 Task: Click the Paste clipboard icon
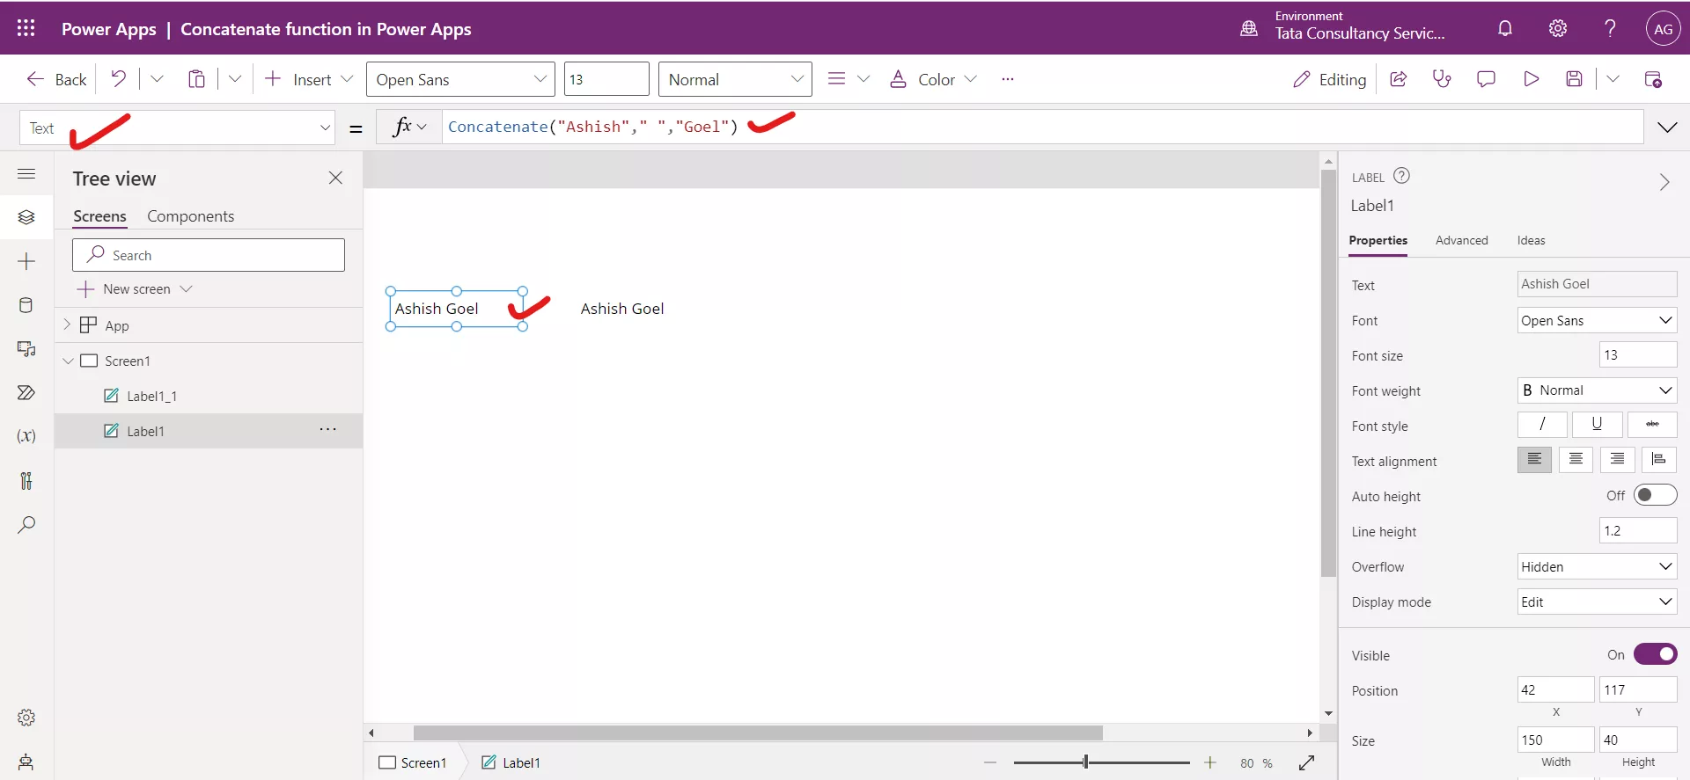click(x=196, y=79)
